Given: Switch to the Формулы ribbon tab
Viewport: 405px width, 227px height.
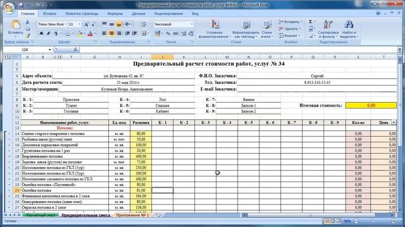Looking at the screenshot, I should 115,14.
